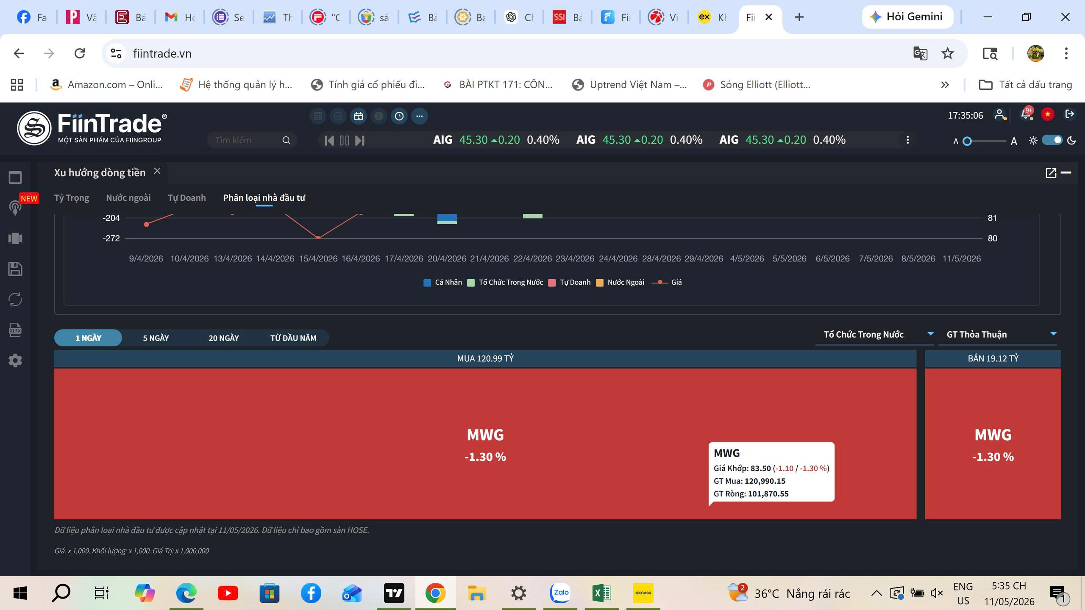The image size is (1085, 610).
Task: Skip ticker to next item
Action: pyautogui.click(x=360, y=141)
